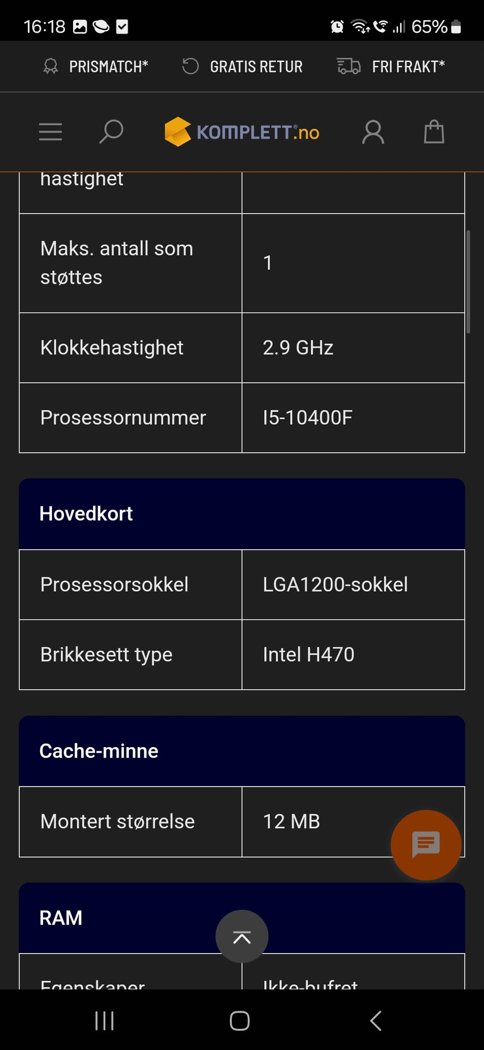
Task: Open the PRISMATCH* link
Action: pos(108,67)
